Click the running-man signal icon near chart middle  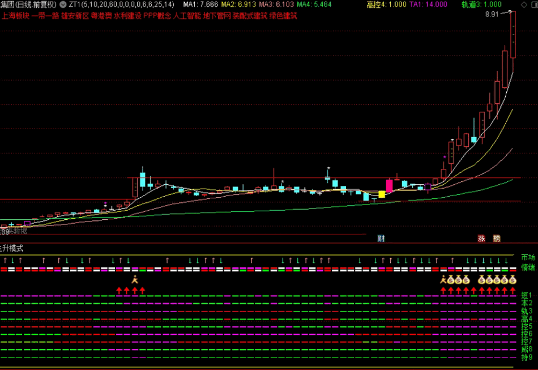pos(135,280)
